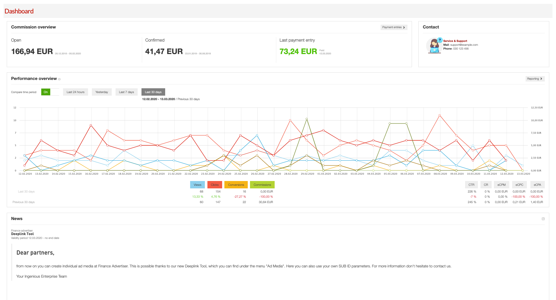Image resolution: width=556 pixels, height=300 pixels.
Task: Enable the eCPM metric button
Action: 501,185
